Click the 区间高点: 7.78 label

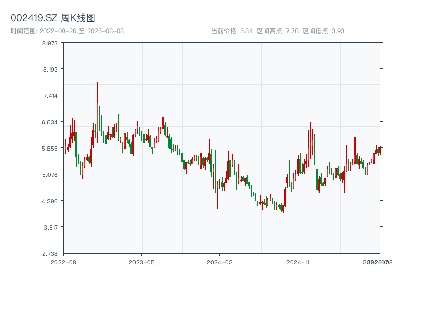click(278, 31)
